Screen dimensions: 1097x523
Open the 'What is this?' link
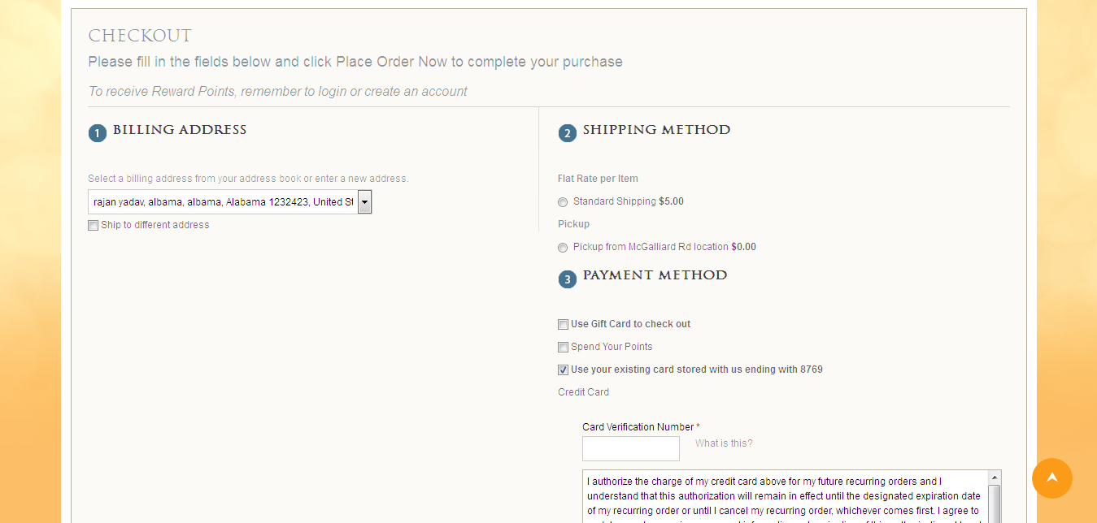pyautogui.click(x=724, y=443)
